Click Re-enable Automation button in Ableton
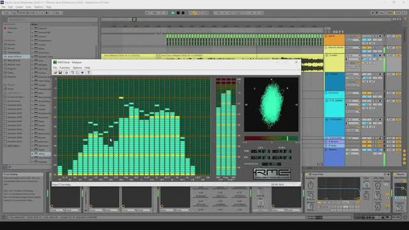 pyautogui.click(x=198, y=13)
